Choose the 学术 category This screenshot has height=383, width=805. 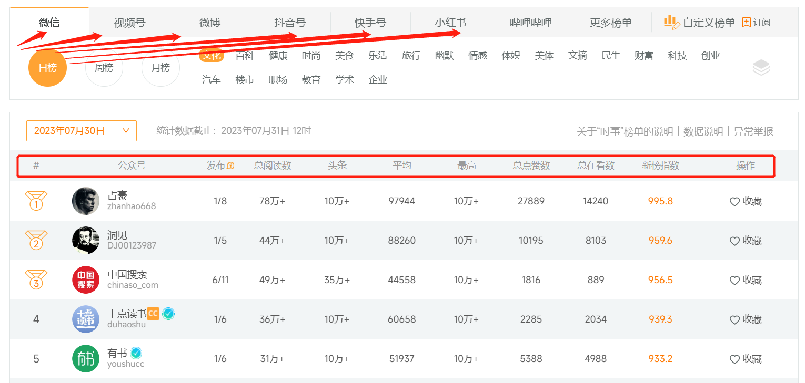click(x=345, y=79)
